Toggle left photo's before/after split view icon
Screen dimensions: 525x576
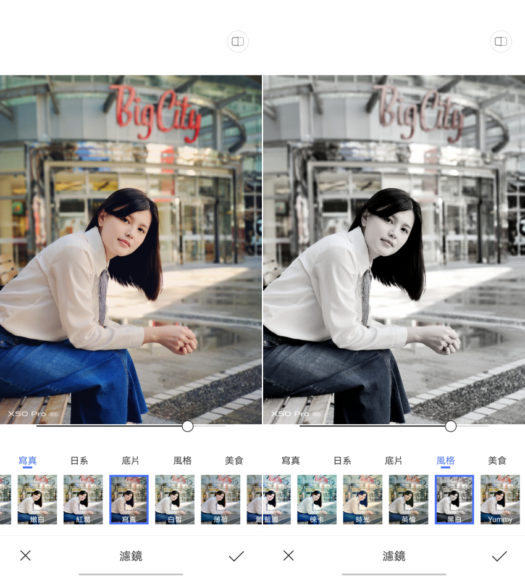pyautogui.click(x=238, y=41)
